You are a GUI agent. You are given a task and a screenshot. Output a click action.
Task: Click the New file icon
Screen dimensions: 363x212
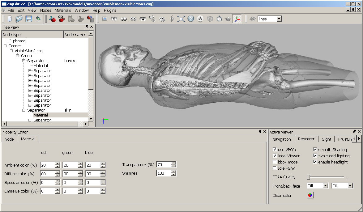pyautogui.click(x=10, y=19)
